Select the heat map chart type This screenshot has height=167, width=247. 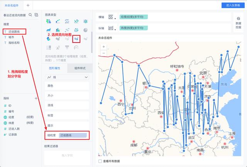tap(86, 39)
